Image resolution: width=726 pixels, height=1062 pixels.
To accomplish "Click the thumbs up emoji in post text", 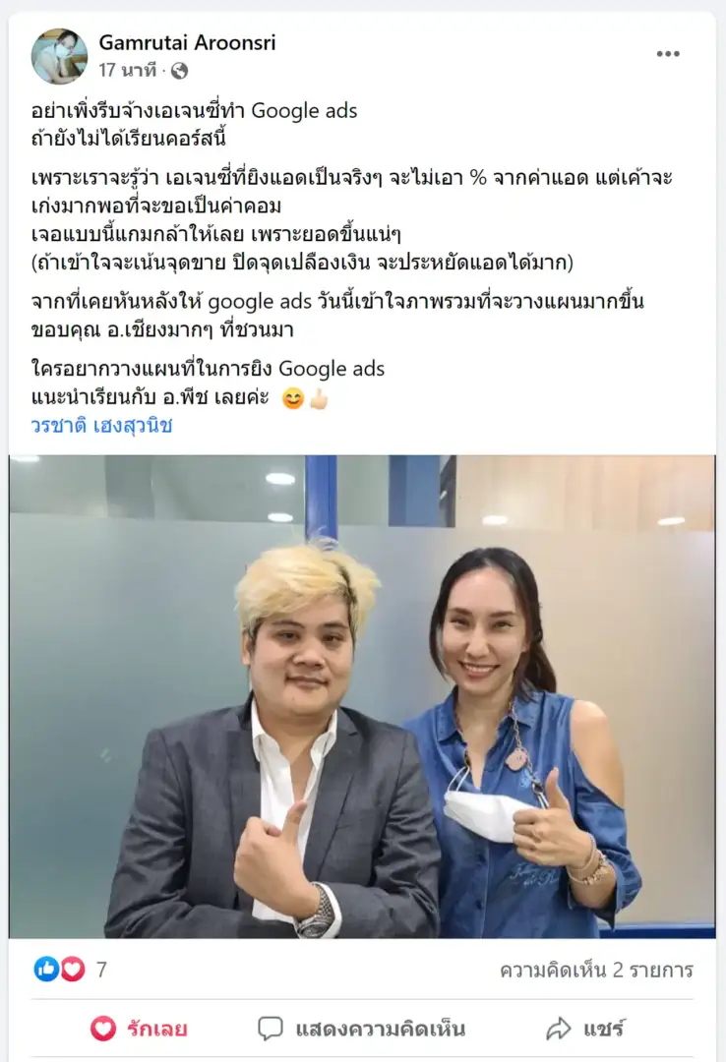I will (319, 399).
